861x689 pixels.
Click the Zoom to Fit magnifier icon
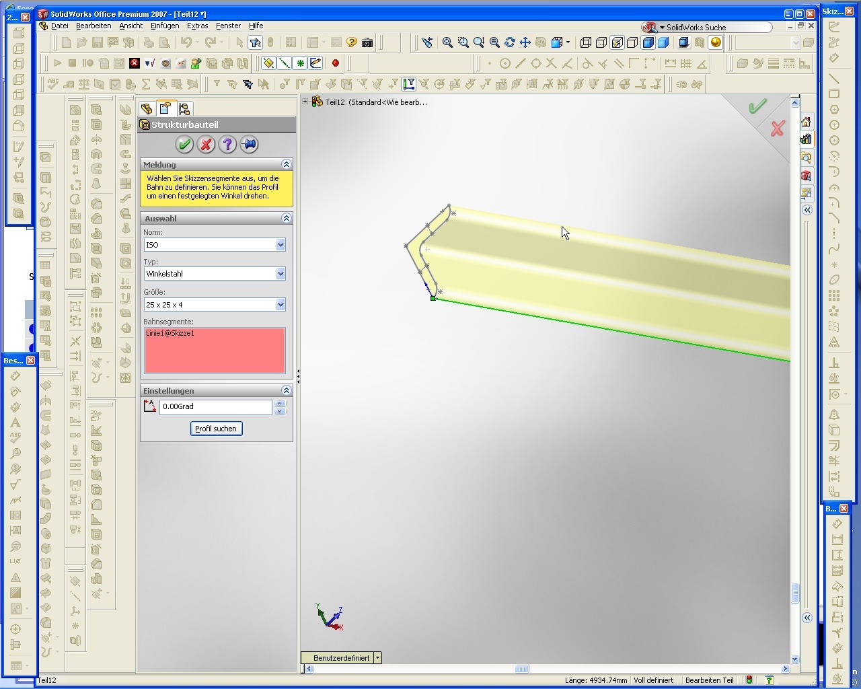(447, 42)
